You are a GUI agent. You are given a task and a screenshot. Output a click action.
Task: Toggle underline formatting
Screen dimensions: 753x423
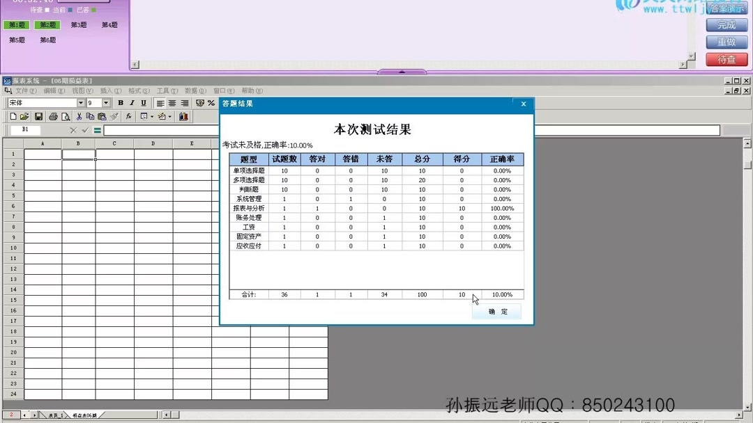coord(144,102)
